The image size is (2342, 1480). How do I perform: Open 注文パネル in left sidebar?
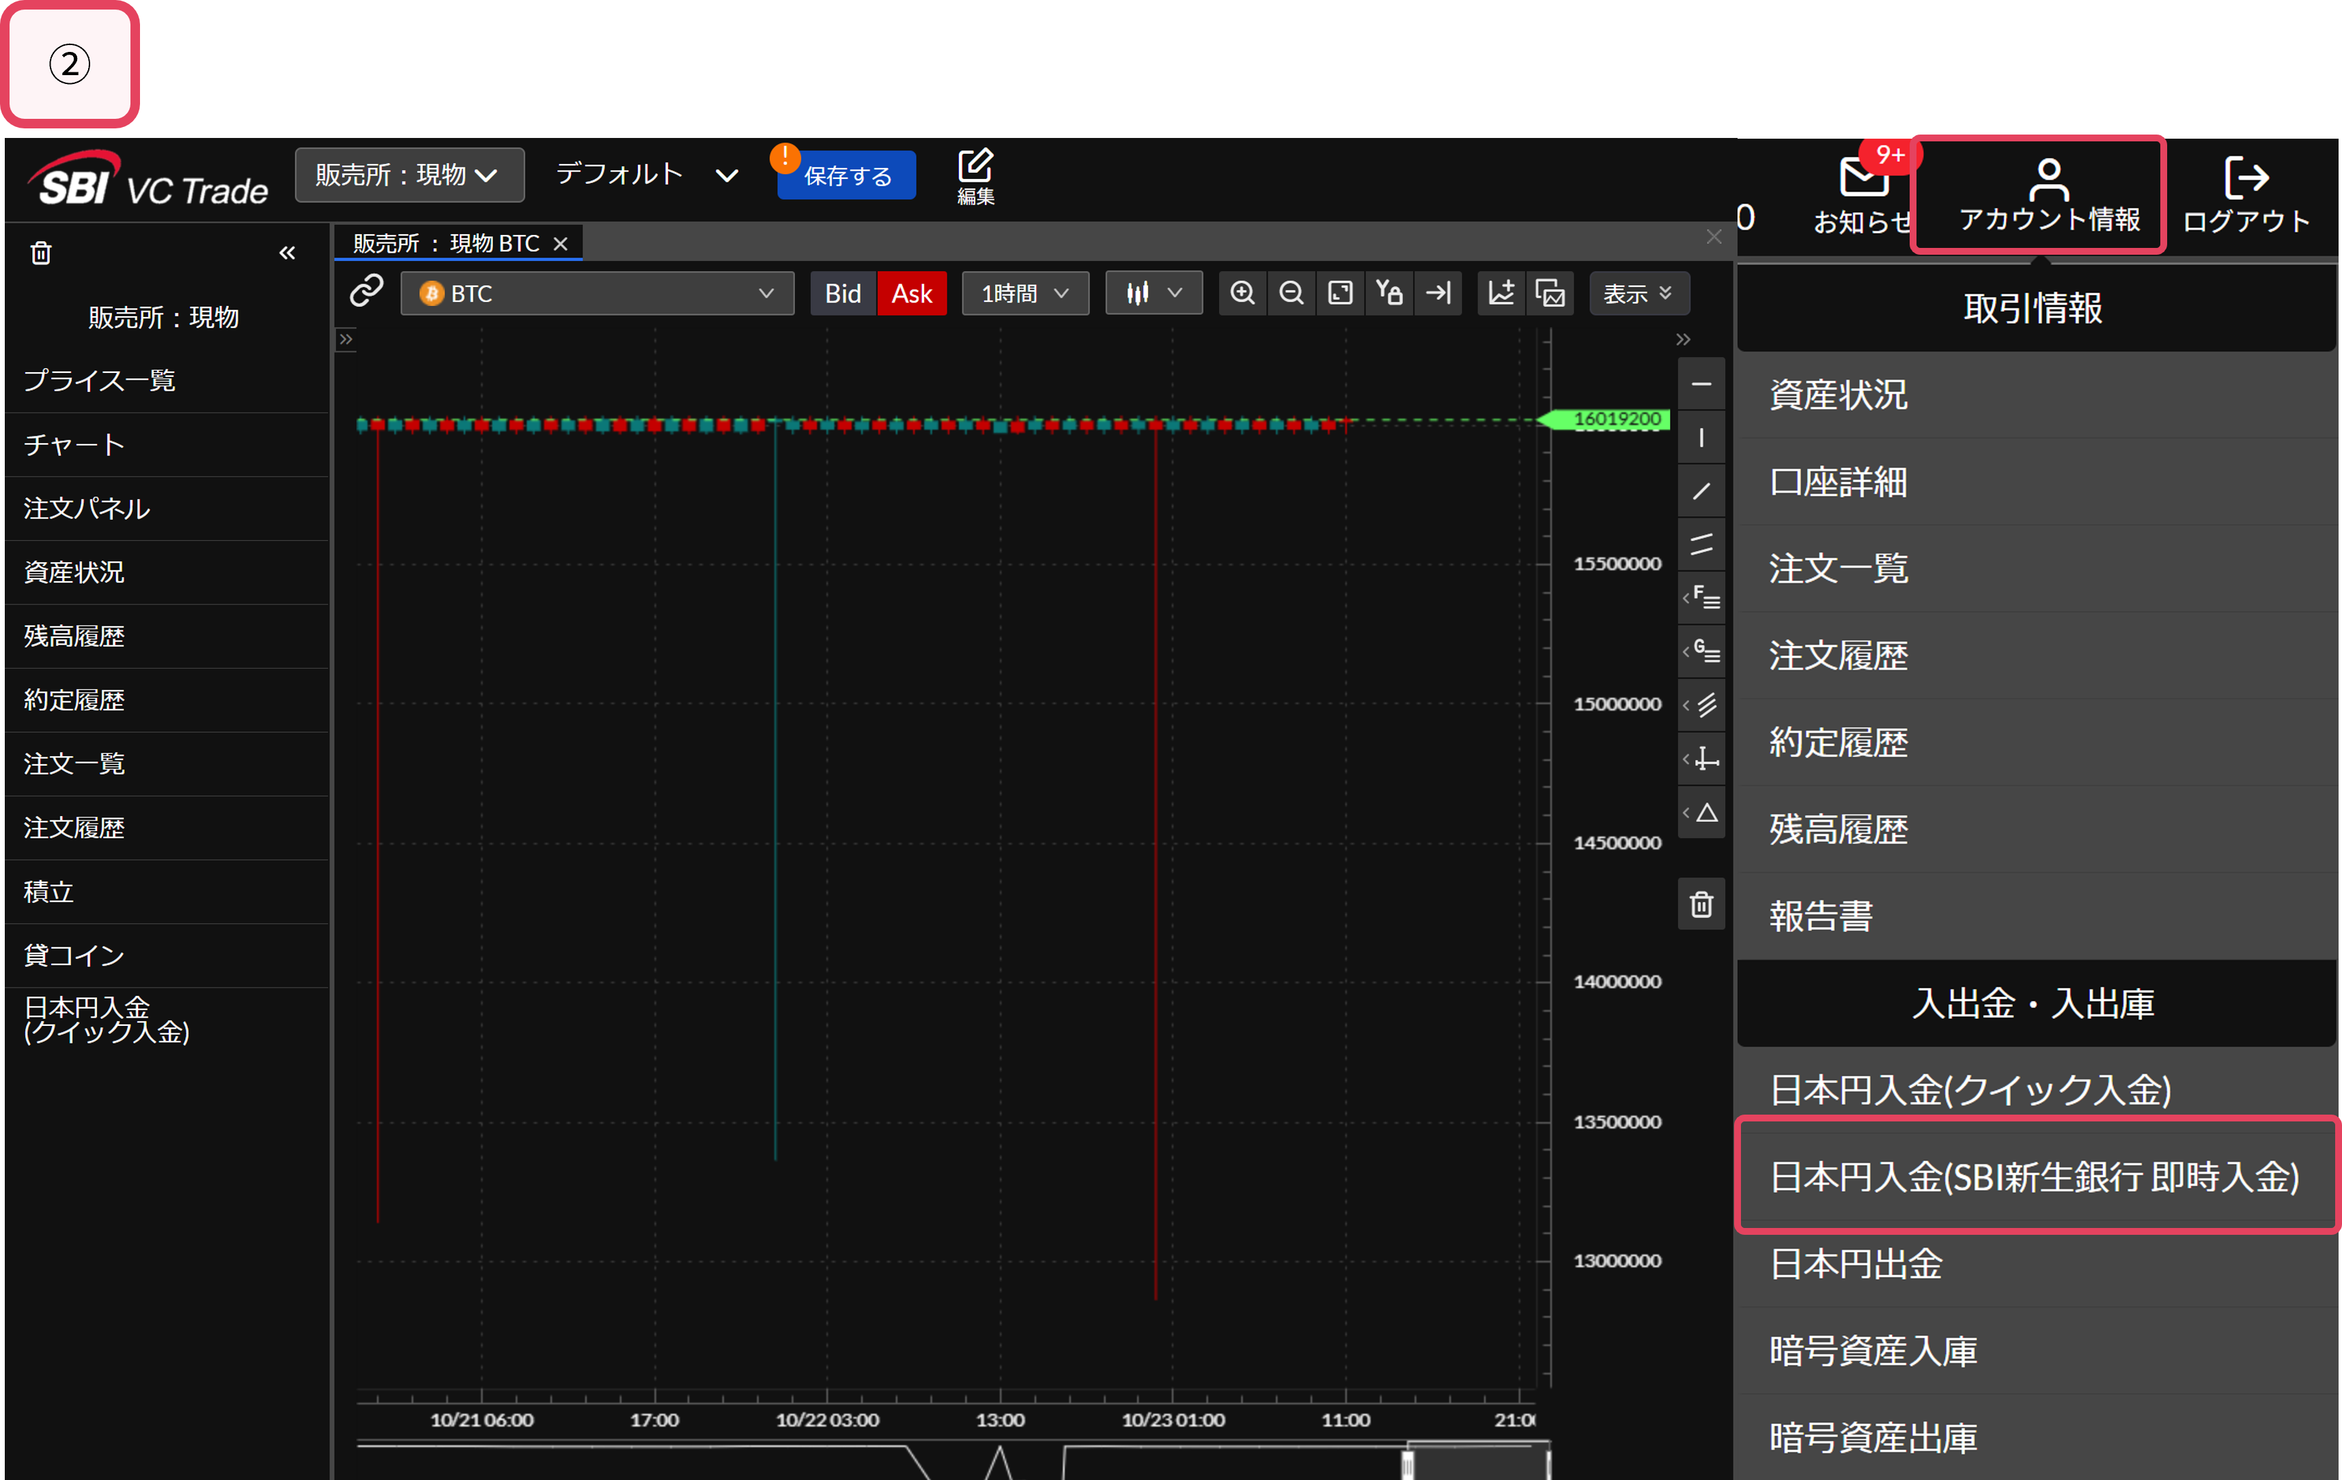coord(167,509)
